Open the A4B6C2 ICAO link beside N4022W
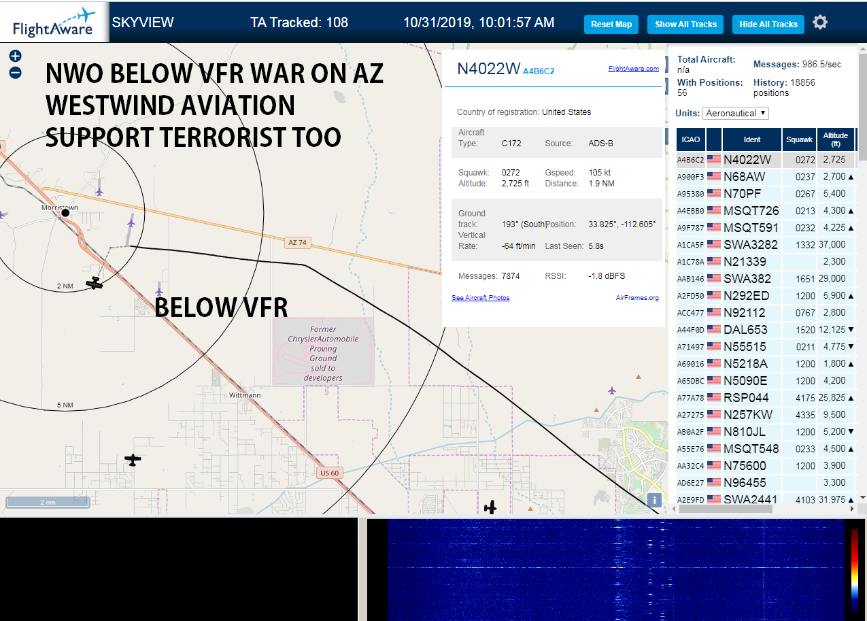Image resolution: width=867 pixels, height=621 pixels. pos(539,71)
